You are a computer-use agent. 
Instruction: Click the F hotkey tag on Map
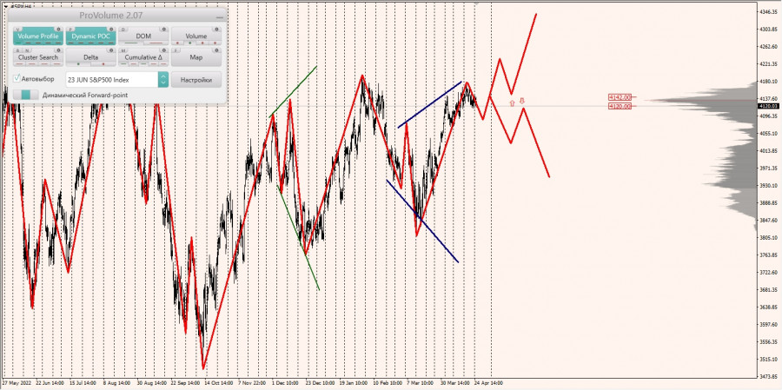click(x=176, y=51)
